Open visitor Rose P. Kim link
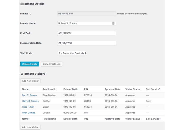 click(28, 107)
